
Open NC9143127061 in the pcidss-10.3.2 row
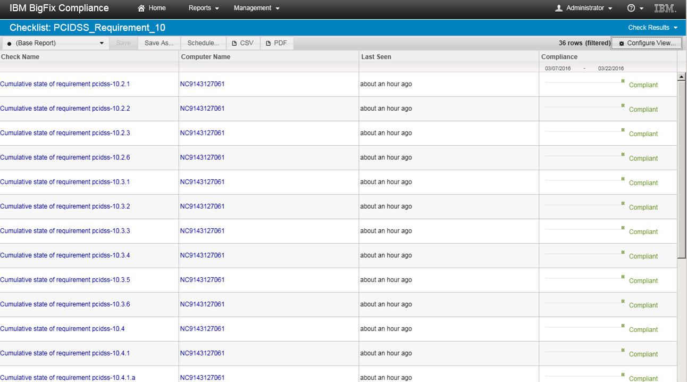(x=202, y=206)
